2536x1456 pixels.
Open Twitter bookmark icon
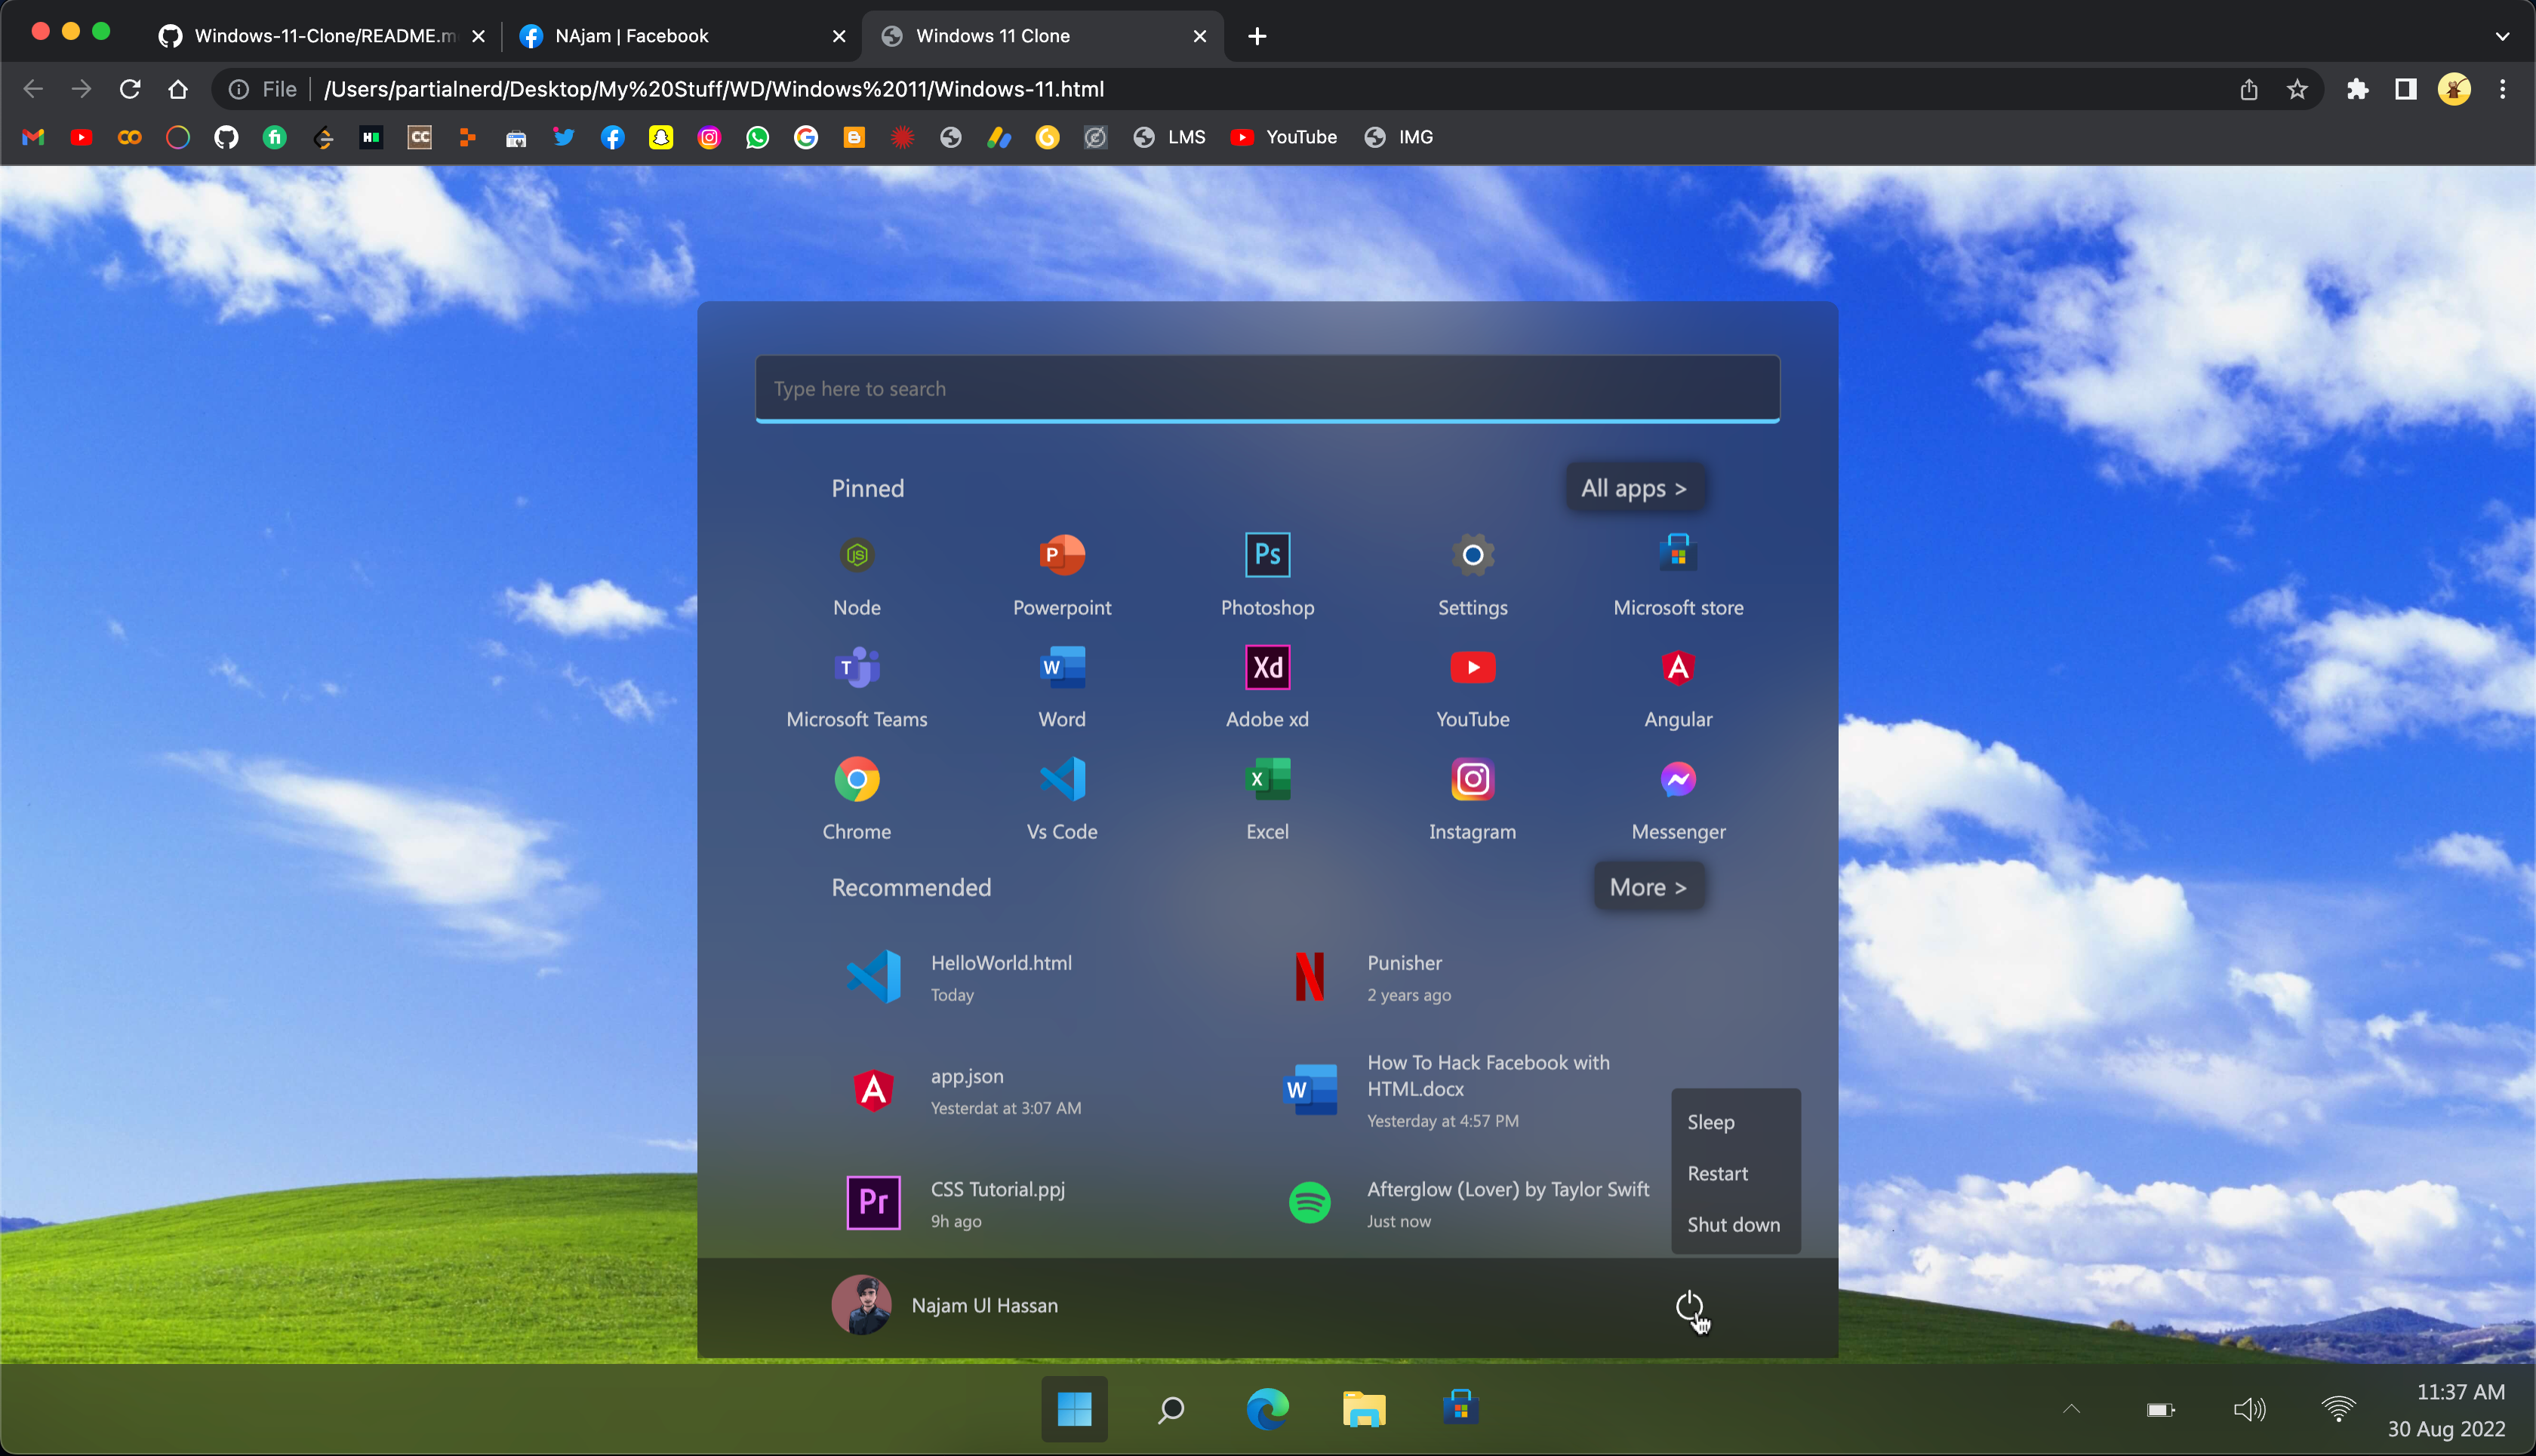click(x=565, y=137)
